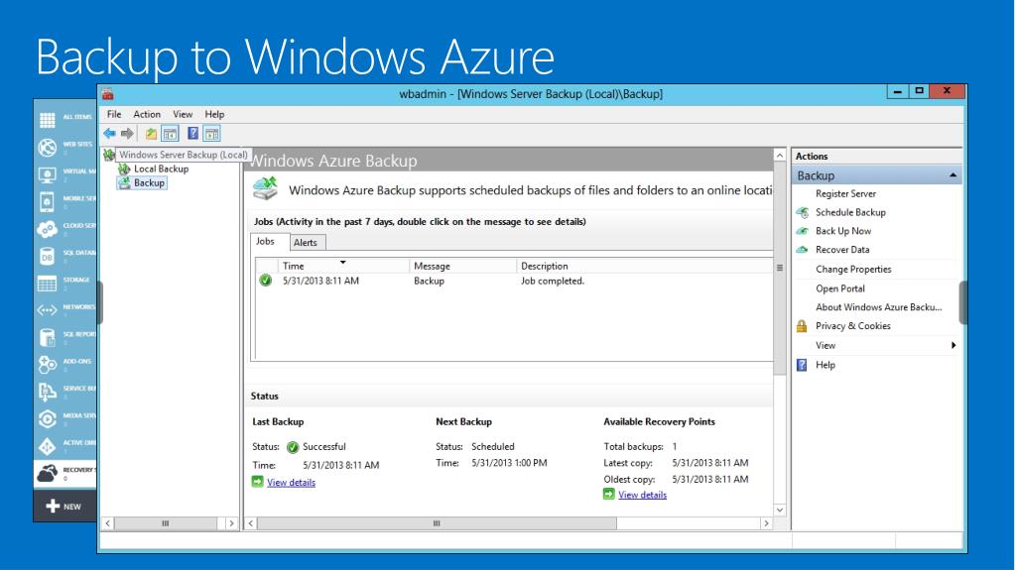Click the console tree scrollbar right arrow
Image resolution: width=1015 pixels, height=570 pixels.
tap(231, 523)
